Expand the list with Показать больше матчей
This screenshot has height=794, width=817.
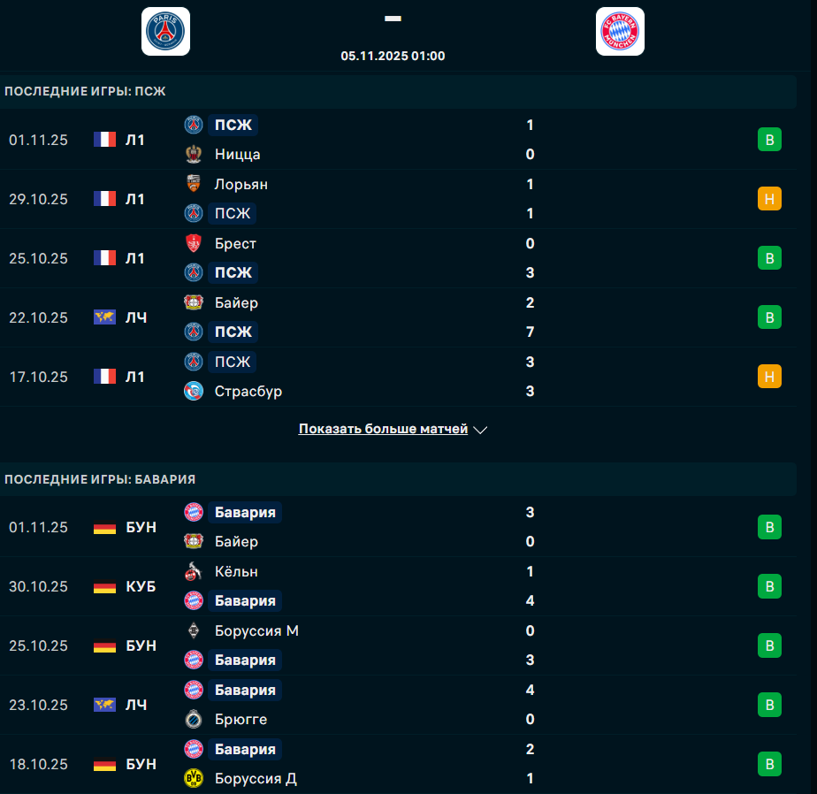[x=383, y=429]
